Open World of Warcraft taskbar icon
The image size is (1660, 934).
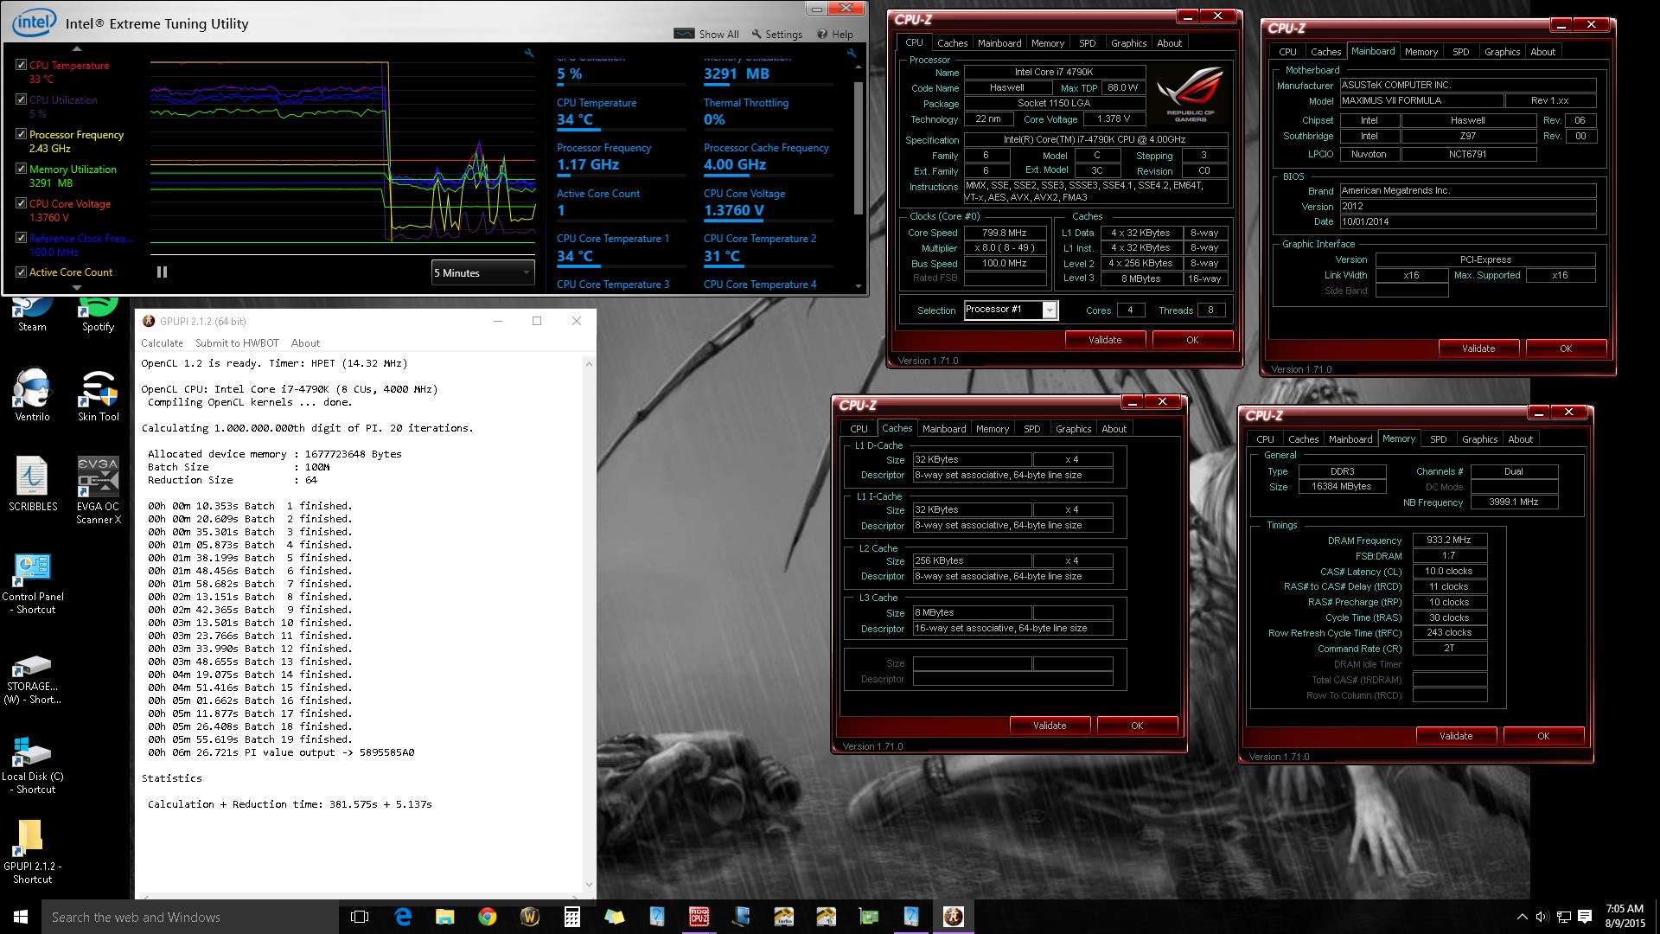pos(529,917)
